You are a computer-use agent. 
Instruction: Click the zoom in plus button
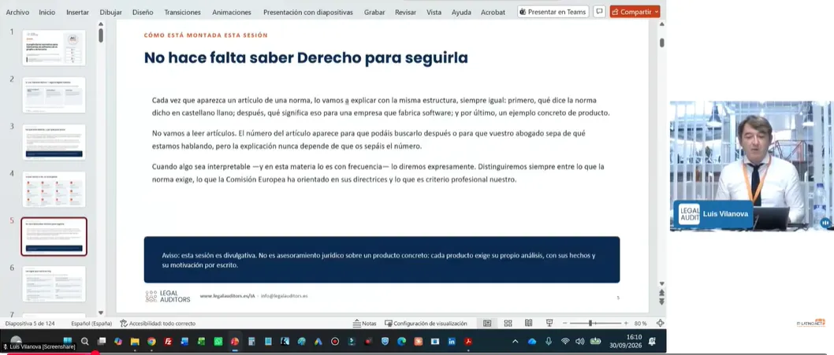click(626, 323)
